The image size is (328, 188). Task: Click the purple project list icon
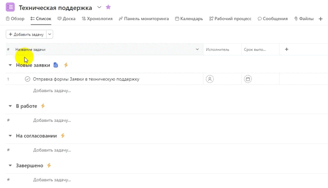click(10, 7)
